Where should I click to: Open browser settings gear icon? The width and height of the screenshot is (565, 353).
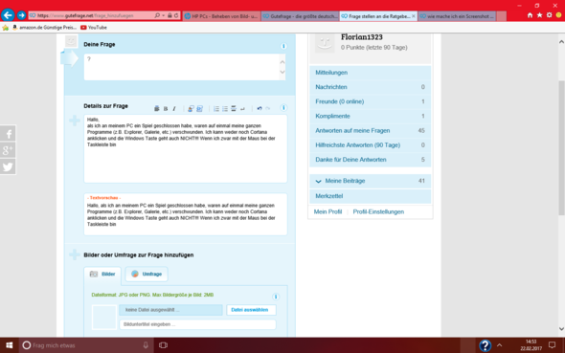click(549, 15)
